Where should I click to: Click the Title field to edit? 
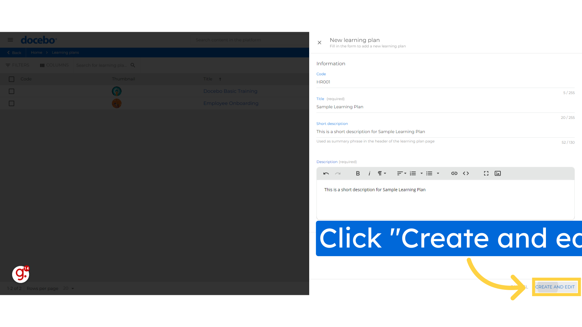coord(445,107)
